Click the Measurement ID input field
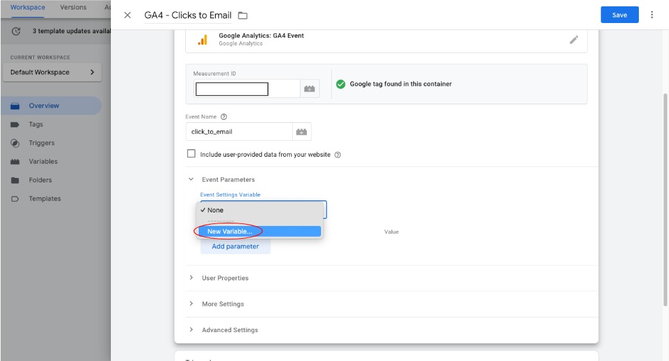 [x=232, y=89]
